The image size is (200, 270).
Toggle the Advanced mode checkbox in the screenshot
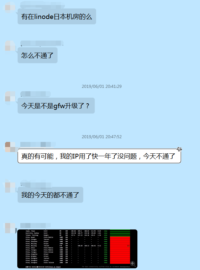pos(38,267)
